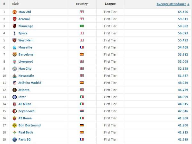
Task: Click the Man Utd club crest icon
Action: pos(15,12)
